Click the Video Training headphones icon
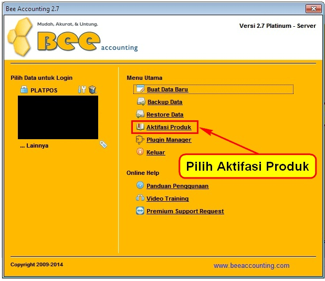 [x=140, y=199]
